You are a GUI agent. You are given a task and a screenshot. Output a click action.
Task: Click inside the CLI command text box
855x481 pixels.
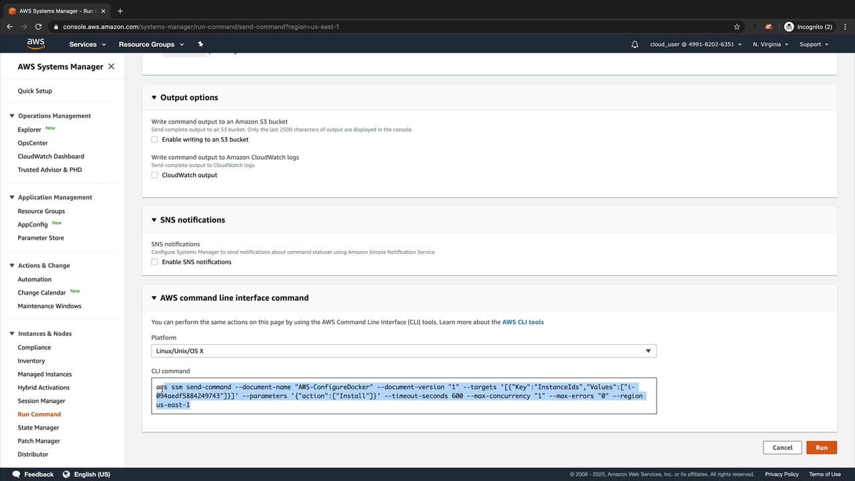(403, 395)
